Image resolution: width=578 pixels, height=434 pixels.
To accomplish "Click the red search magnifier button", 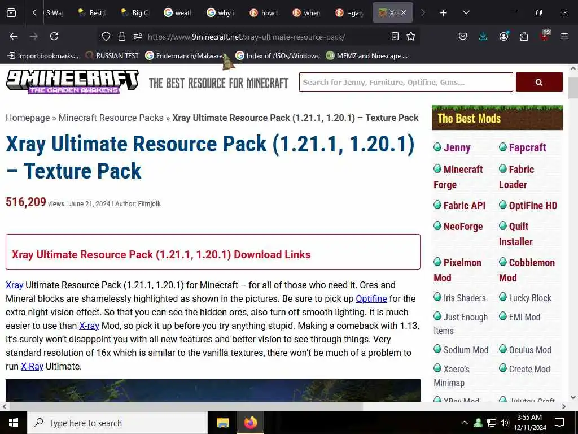I will 539,82.
